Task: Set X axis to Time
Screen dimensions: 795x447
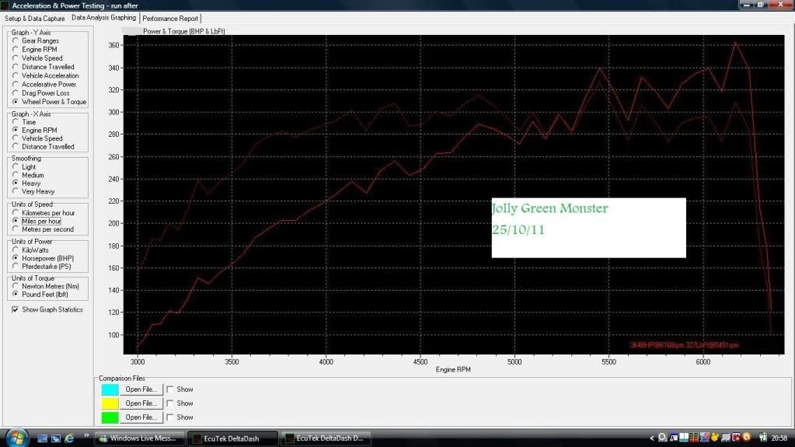Action: (16, 122)
